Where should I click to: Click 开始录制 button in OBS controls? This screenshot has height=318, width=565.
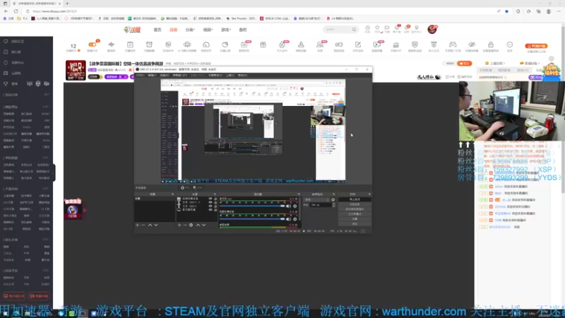coord(355,204)
